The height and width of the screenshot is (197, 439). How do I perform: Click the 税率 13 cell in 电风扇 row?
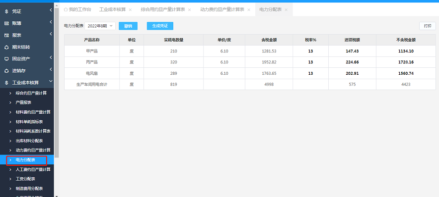pyautogui.click(x=310, y=73)
